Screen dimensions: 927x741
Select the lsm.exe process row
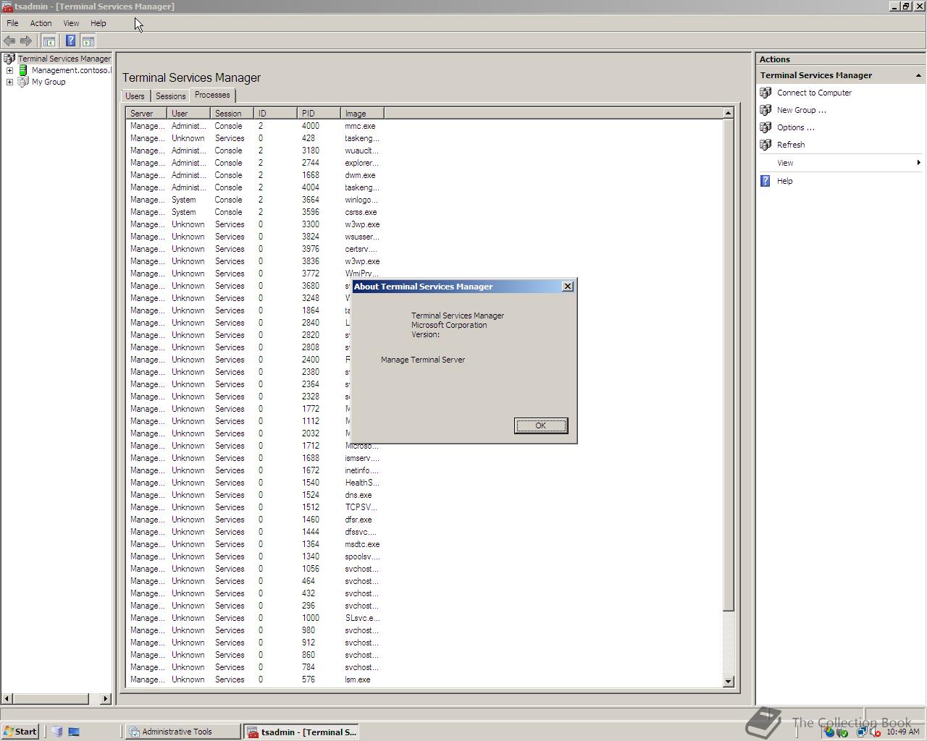(253, 679)
